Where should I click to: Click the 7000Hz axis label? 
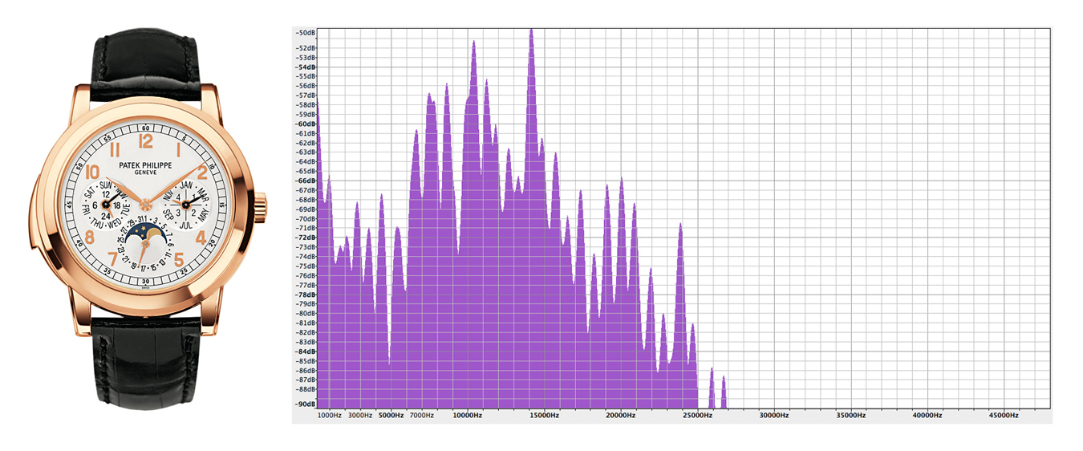click(x=421, y=416)
